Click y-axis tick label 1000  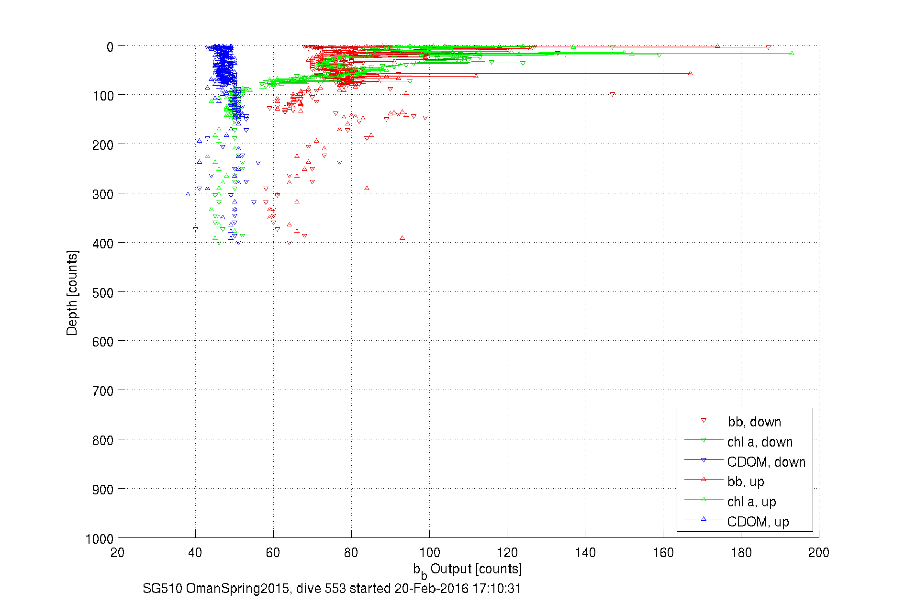[100, 539]
